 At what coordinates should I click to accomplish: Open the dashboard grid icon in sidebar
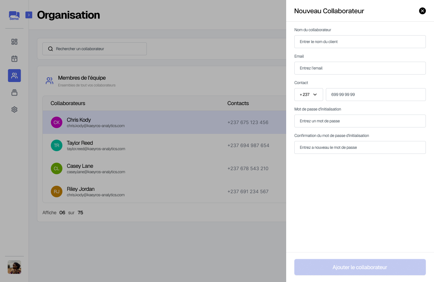14,42
